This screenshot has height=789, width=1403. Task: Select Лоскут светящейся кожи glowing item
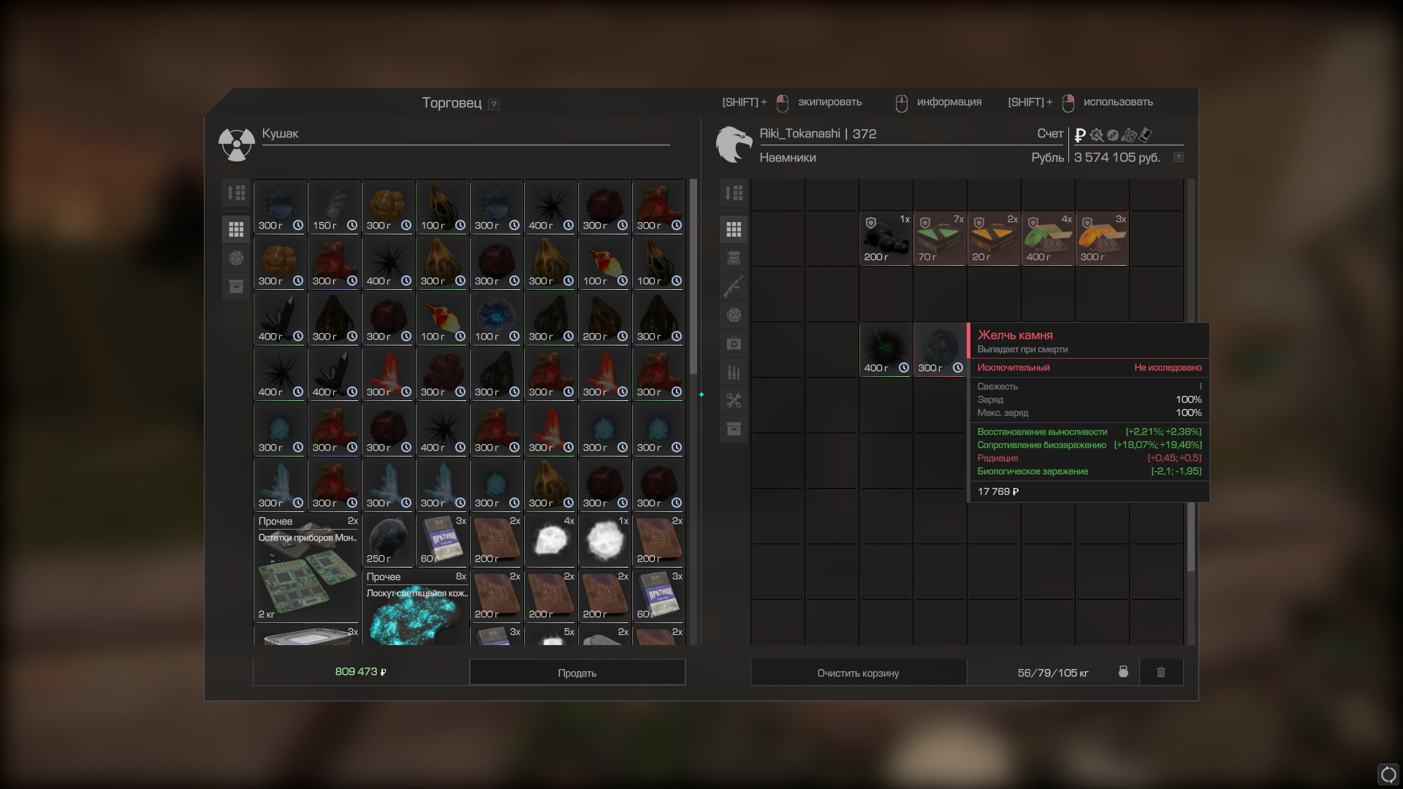[416, 607]
